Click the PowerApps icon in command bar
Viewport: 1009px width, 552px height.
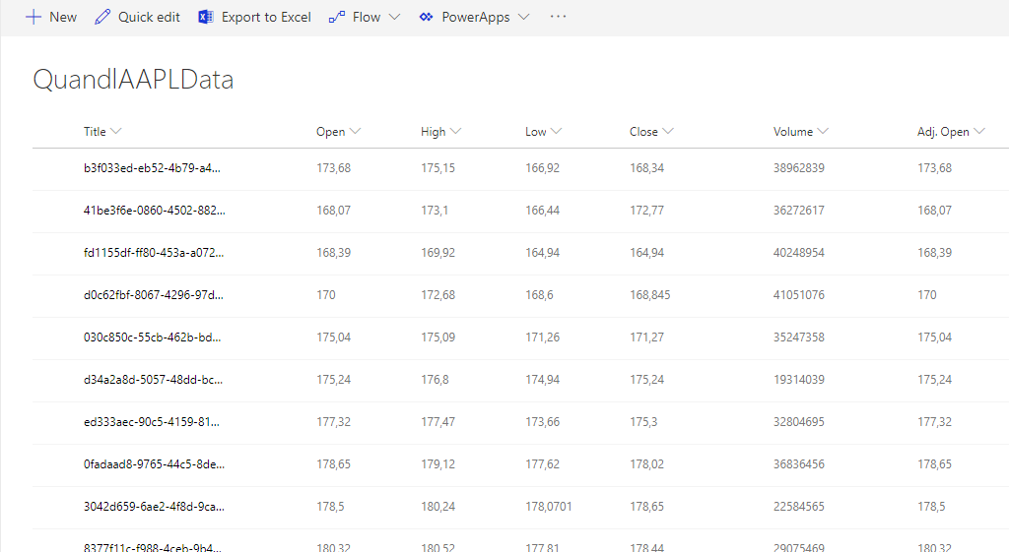426,17
